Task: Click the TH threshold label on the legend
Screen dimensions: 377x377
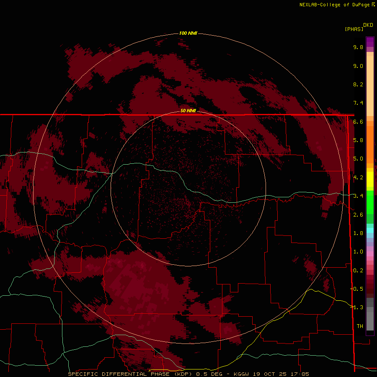Action: point(360,326)
